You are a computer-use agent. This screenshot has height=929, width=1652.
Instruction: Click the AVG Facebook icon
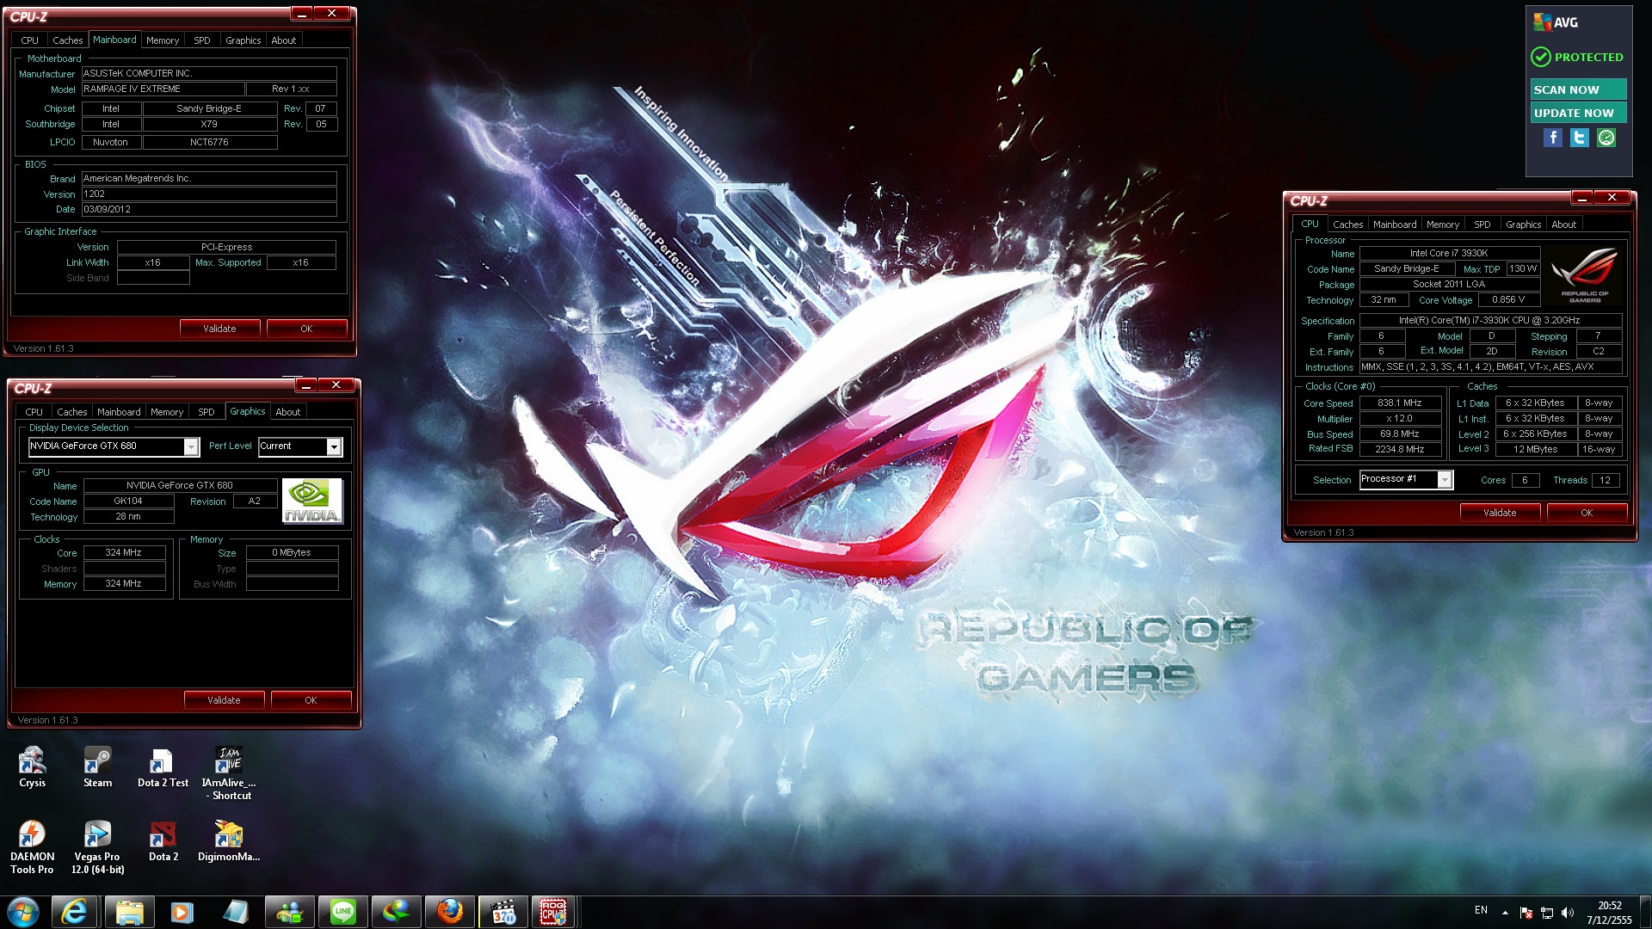1552,138
